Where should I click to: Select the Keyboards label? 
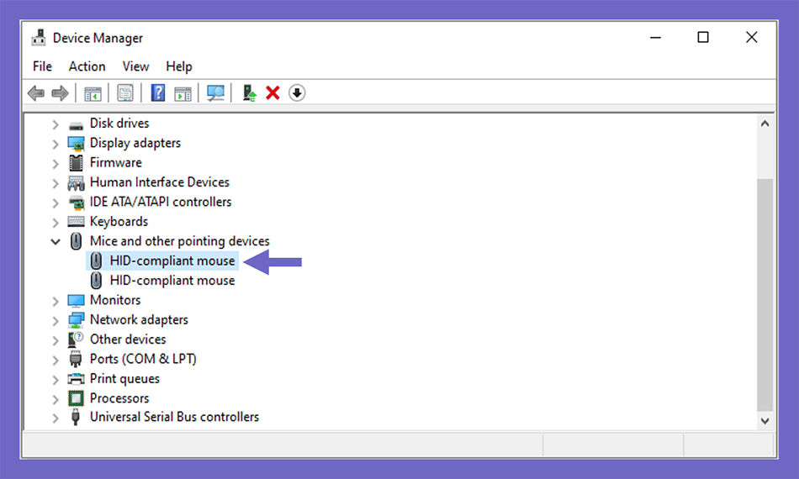[119, 221]
